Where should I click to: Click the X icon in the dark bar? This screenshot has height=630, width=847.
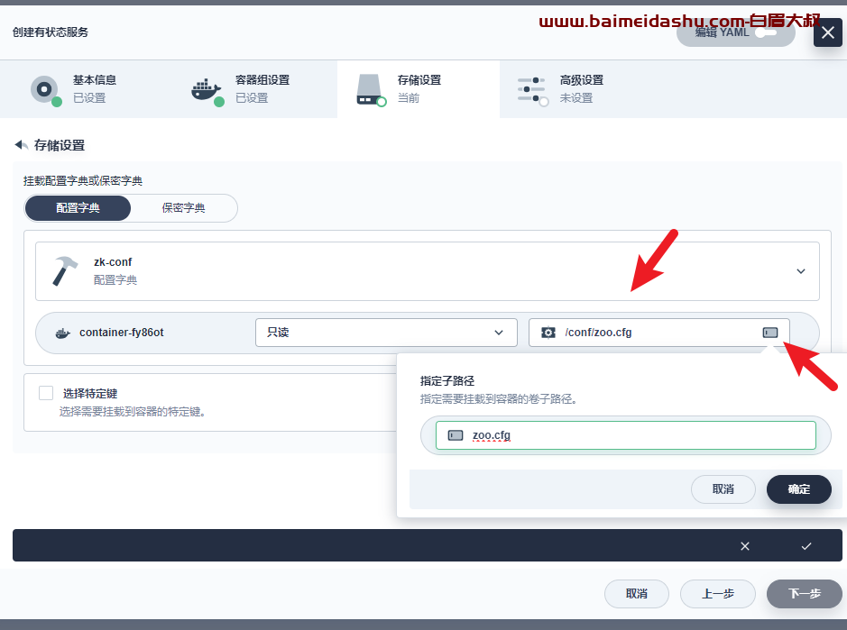745,546
